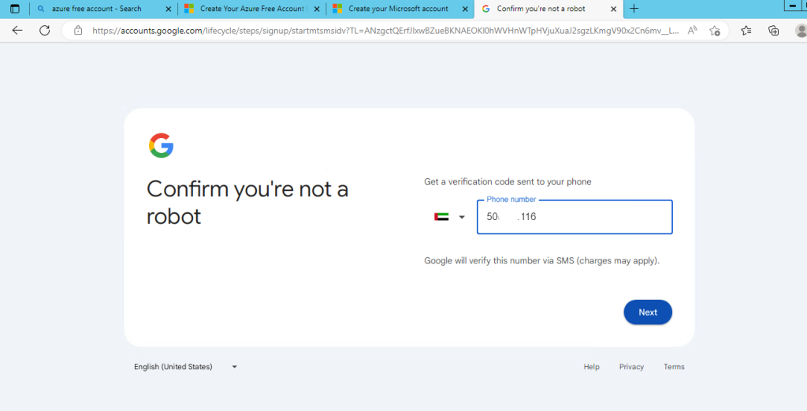Open the Privacy link
Image resolution: width=807 pixels, height=411 pixels.
pyautogui.click(x=631, y=367)
